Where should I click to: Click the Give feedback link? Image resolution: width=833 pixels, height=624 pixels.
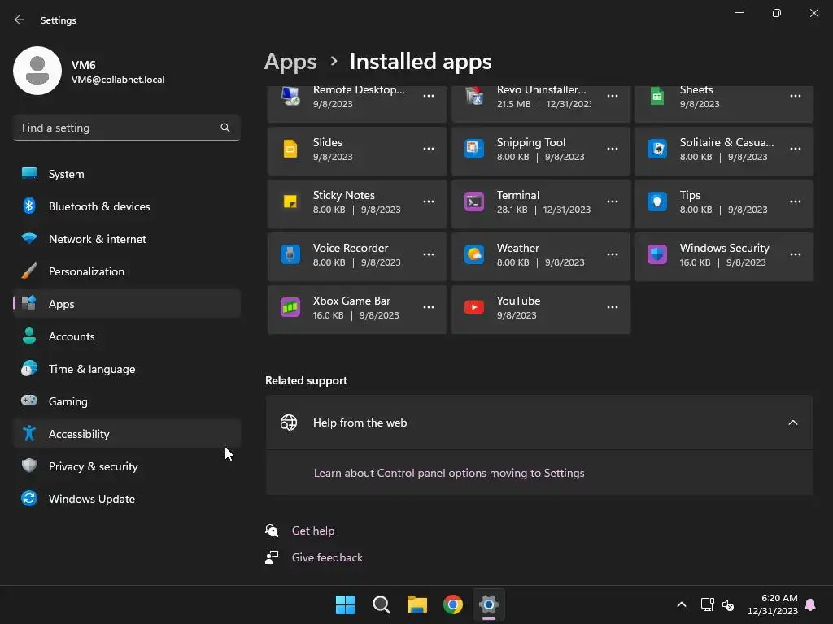tap(327, 557)
